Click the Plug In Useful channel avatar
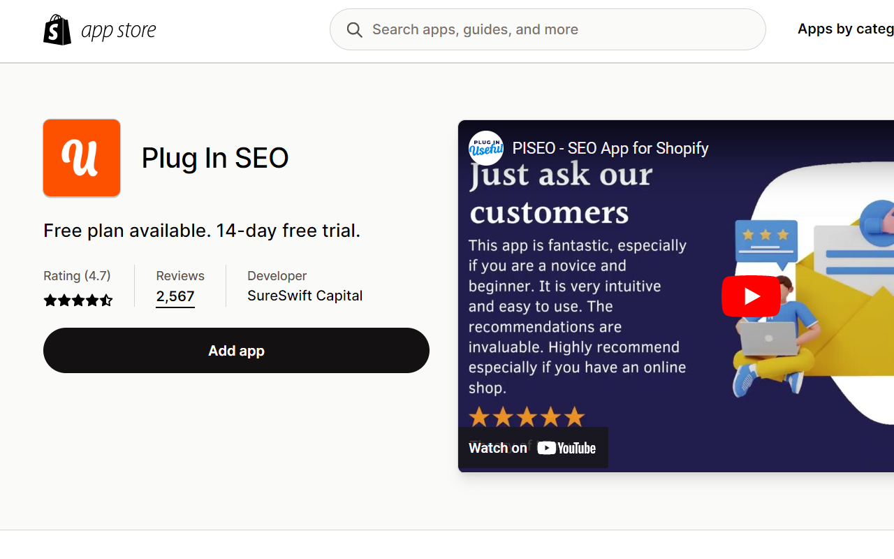The width and height of the screenshot is (894, 559). coord(485,147)
